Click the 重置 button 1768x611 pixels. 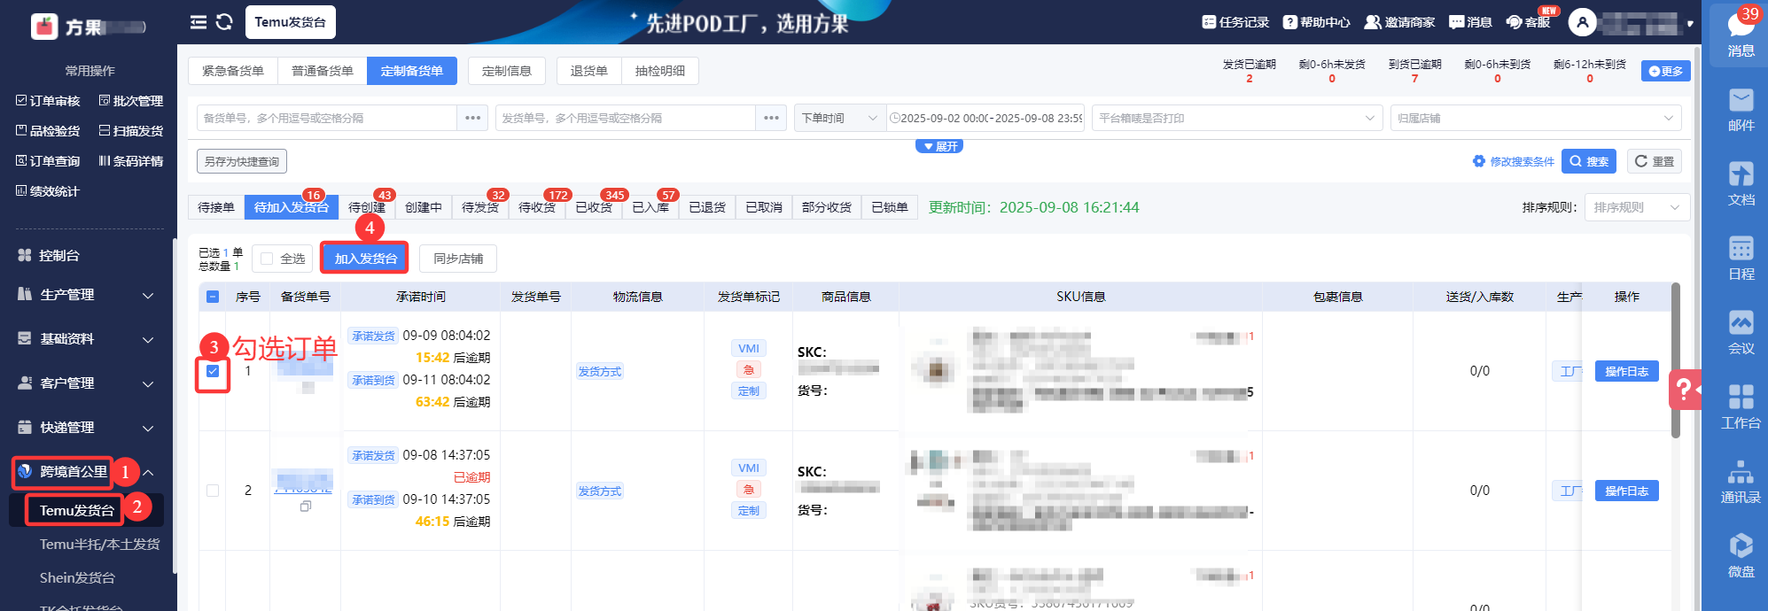[x=1655, y=161]
